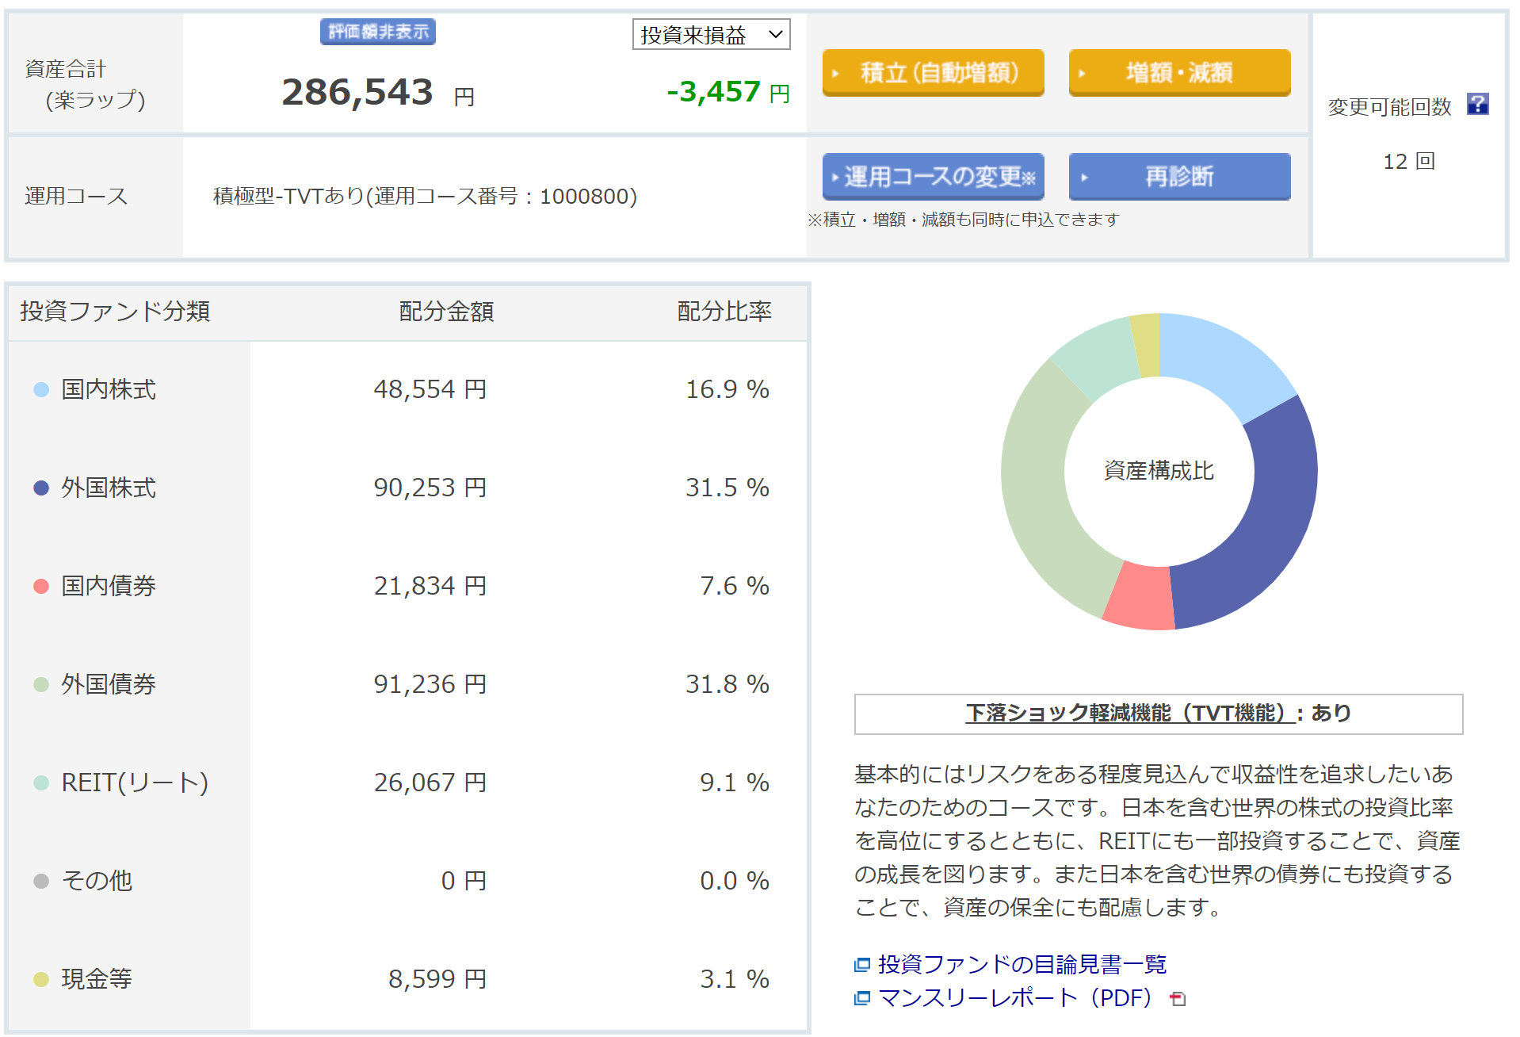Open the 投資来損益 dropdown
Viewport: 1520px width, 1037px height.
tap(711, 35)
